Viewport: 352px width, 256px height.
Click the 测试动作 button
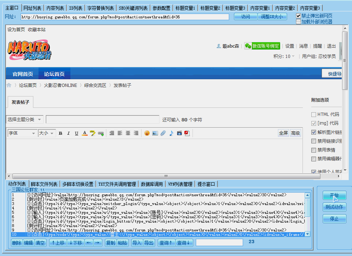pyautogui.click(x=334, y=207)
